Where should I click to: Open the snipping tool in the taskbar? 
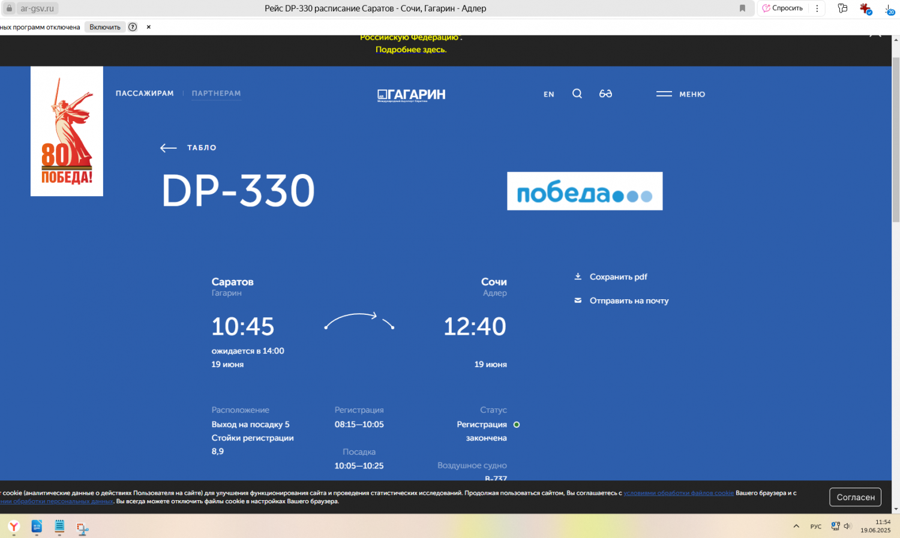point(82,528)
